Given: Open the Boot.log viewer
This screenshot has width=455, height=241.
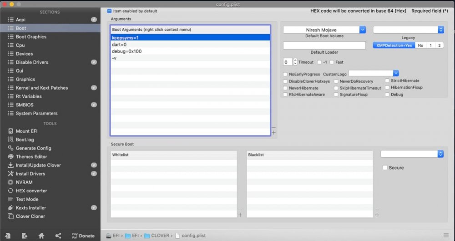Looking at the screenshot, I should [x=25, y=140].
